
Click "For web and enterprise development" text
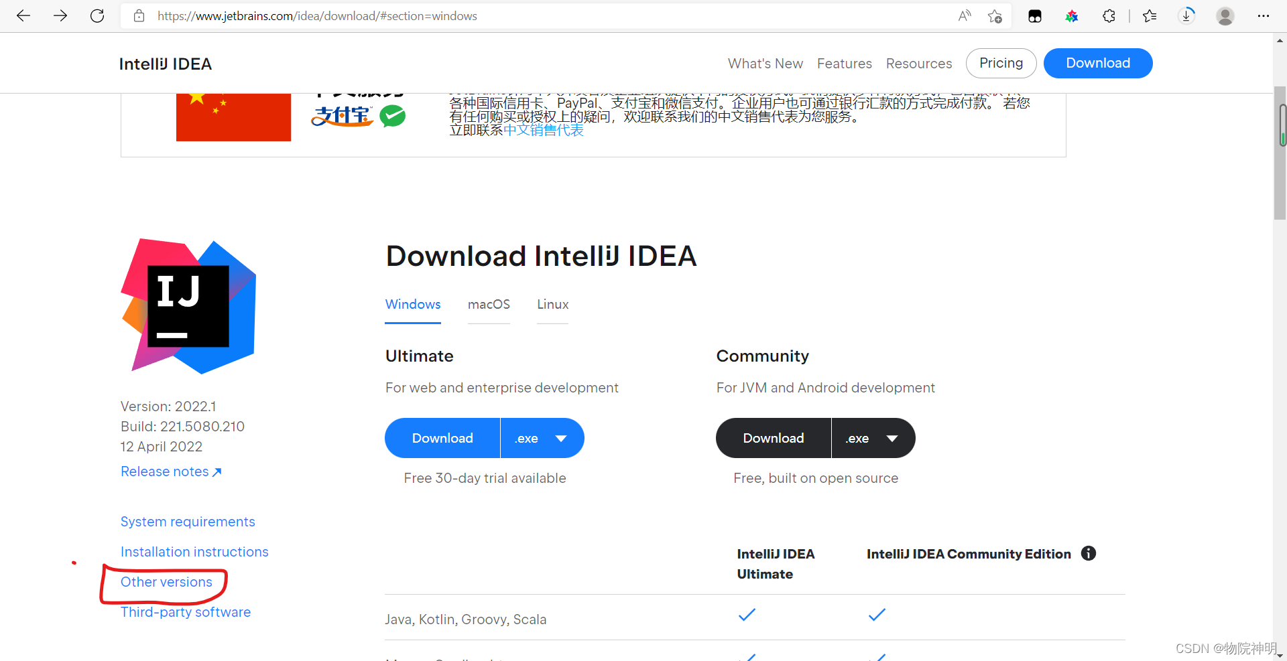pyautogui.click(x=501, y=388)
